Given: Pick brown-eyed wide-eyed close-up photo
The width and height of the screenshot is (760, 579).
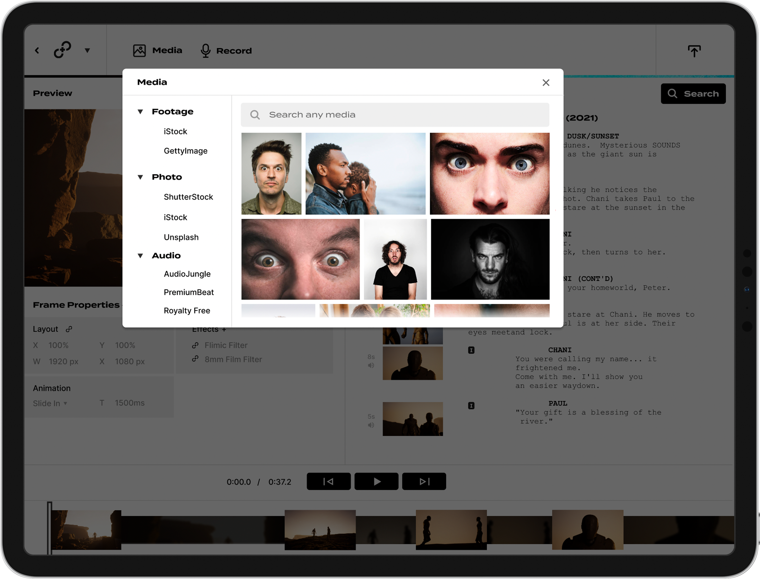Looking at the screenshot, I should (300, 259).
